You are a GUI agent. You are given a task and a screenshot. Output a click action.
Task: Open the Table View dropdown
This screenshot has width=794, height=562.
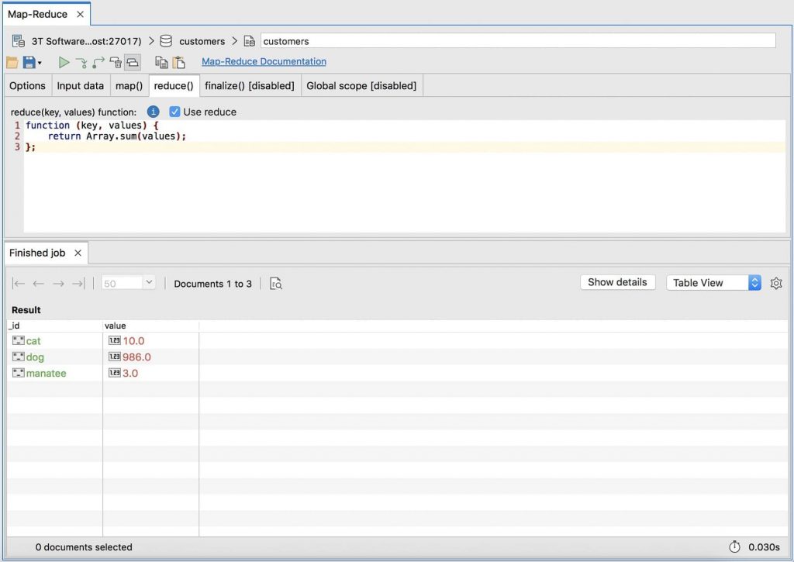point(754,282)
